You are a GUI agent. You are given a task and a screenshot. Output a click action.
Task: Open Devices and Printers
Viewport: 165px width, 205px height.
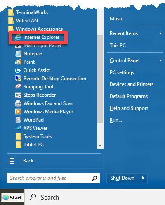[x=132, y=84]
